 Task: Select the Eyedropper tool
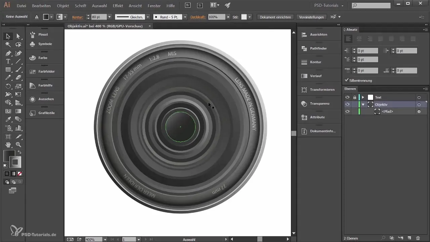(x=8, y=119)
